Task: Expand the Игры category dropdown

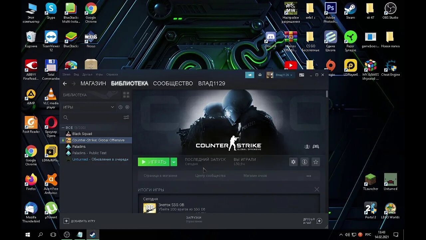Action: click(x=112, y=107)
